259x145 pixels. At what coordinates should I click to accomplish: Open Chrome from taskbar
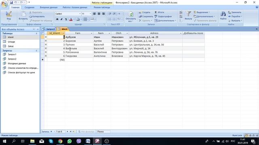pos(60,141)
